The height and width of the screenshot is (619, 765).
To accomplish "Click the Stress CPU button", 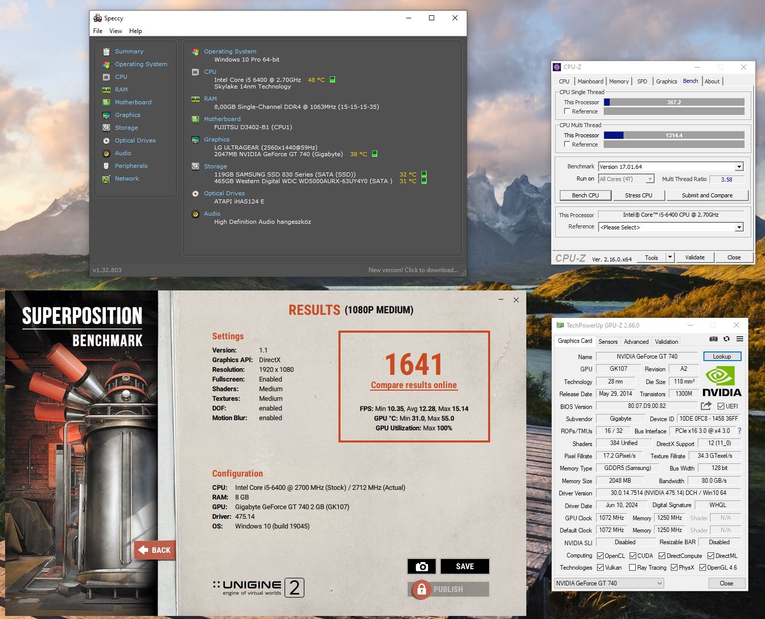I will point(639,195).
